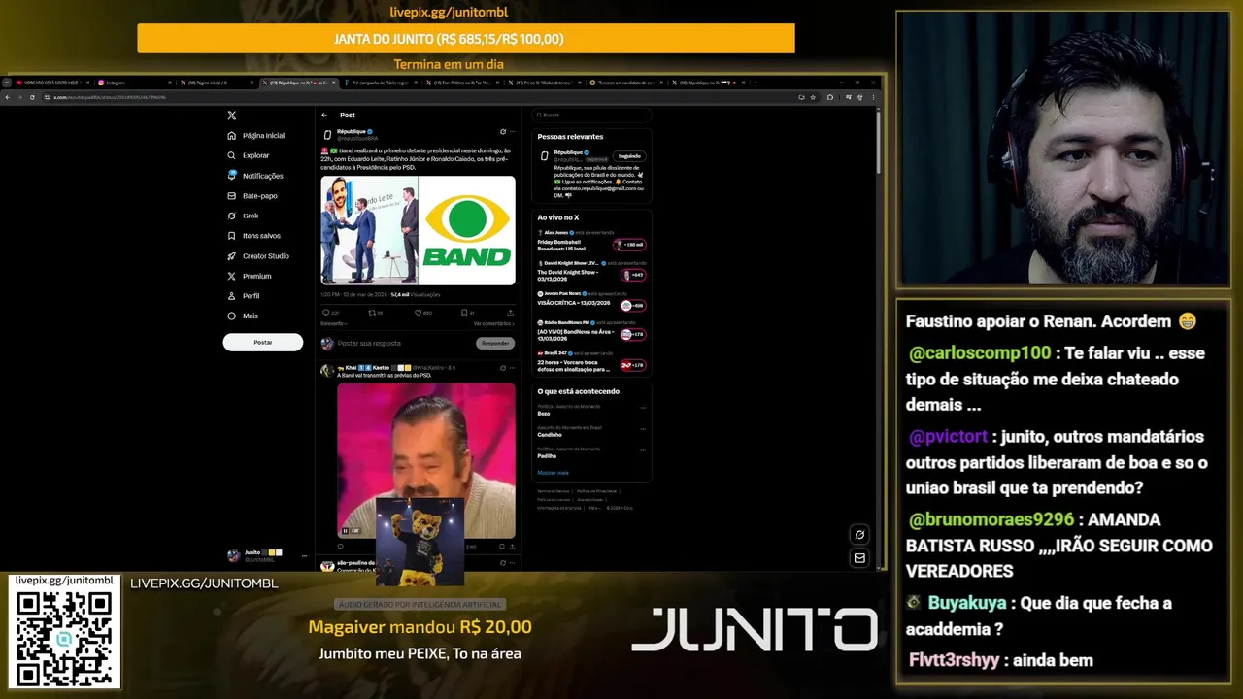Click the Buscar search field
Screen dimensions: 1243x699
[x=590, y=115]
